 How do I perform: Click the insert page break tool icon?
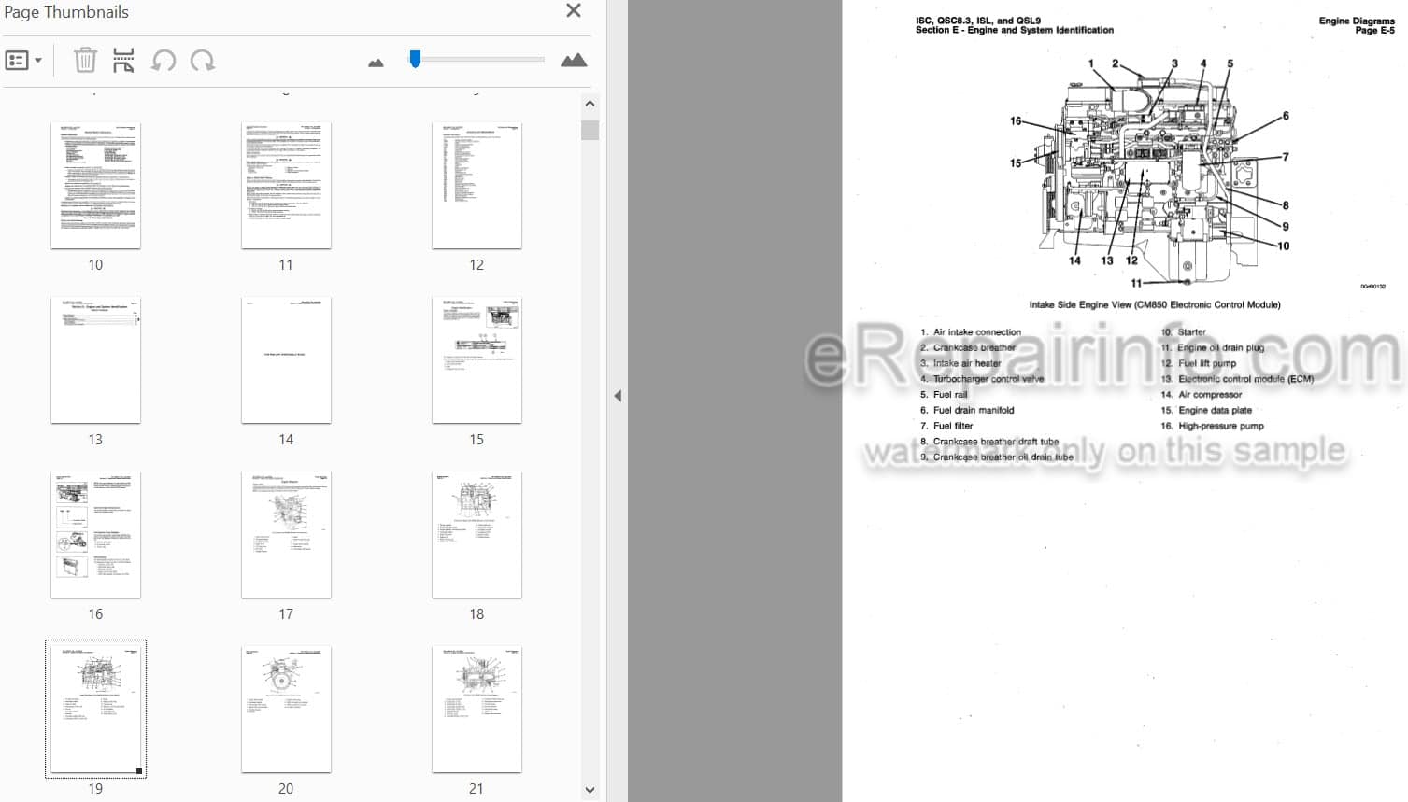point(123,61)
